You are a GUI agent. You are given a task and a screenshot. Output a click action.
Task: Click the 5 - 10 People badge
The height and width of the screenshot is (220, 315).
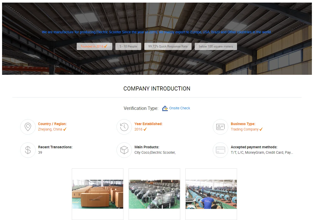point(128,46)
